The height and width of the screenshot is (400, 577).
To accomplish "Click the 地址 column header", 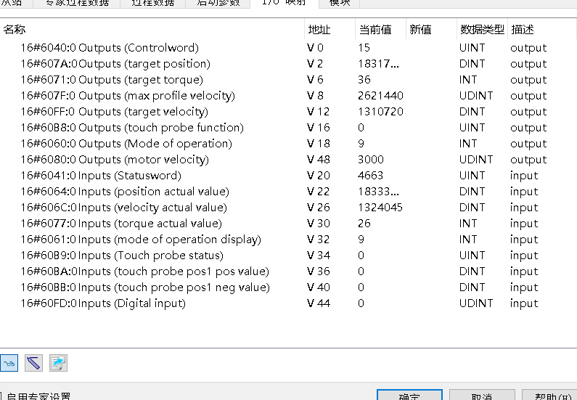I will (330, 30).
